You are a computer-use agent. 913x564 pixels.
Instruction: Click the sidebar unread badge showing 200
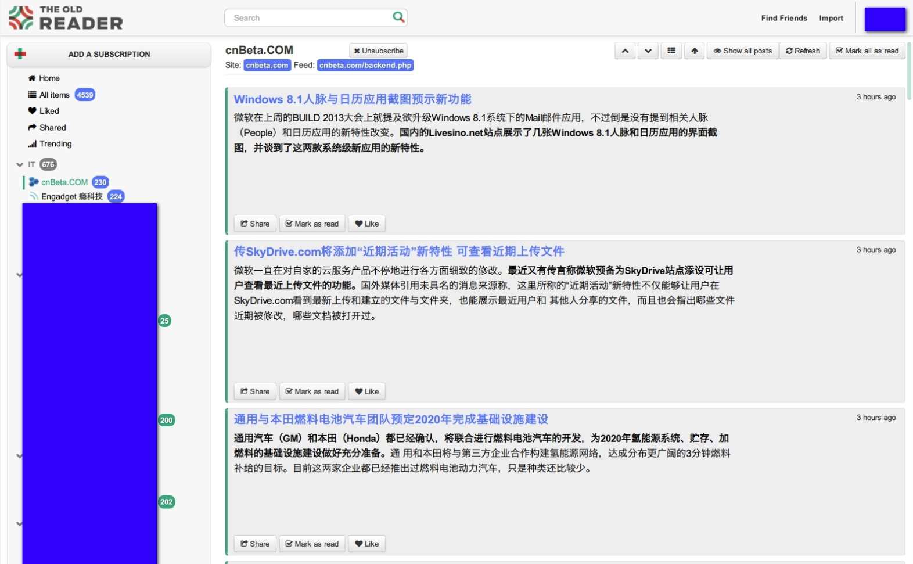167,420
